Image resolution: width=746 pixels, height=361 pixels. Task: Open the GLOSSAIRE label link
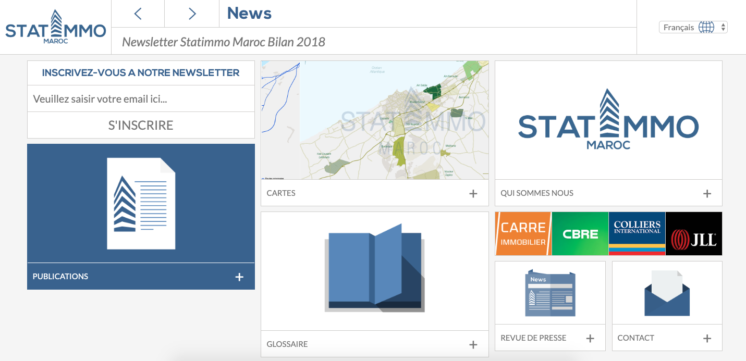(287, 344)
